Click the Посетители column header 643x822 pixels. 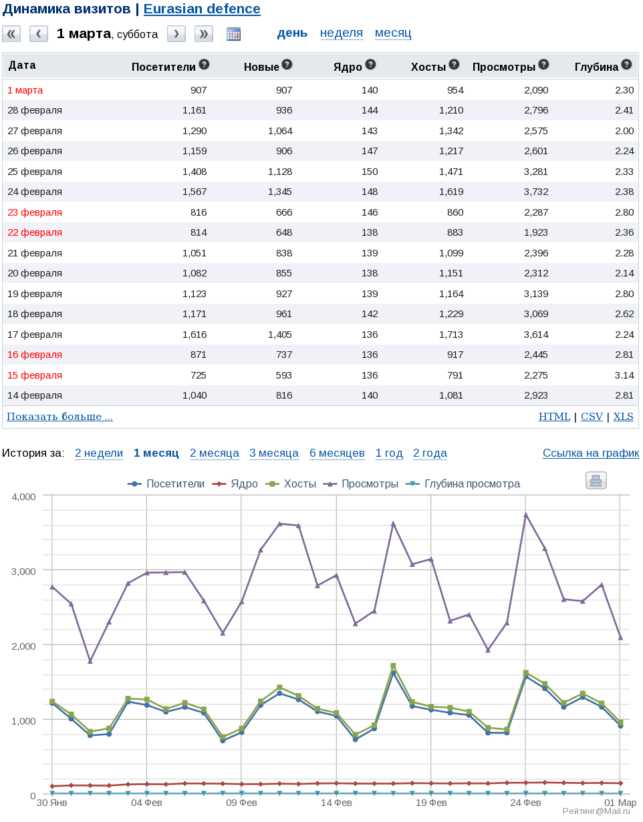pos(164,67)
